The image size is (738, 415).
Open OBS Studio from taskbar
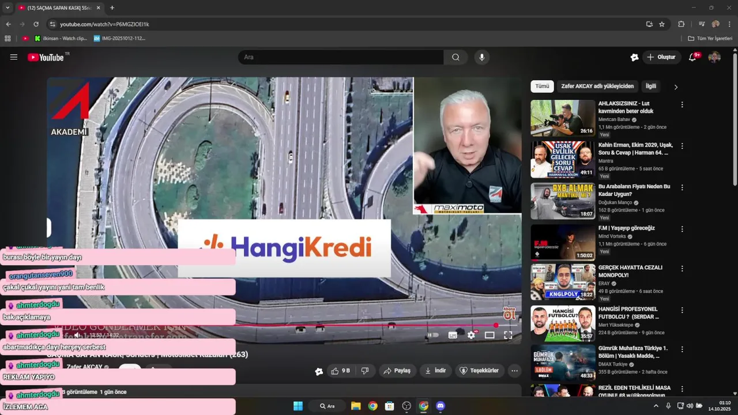click(x=406, y=406)
